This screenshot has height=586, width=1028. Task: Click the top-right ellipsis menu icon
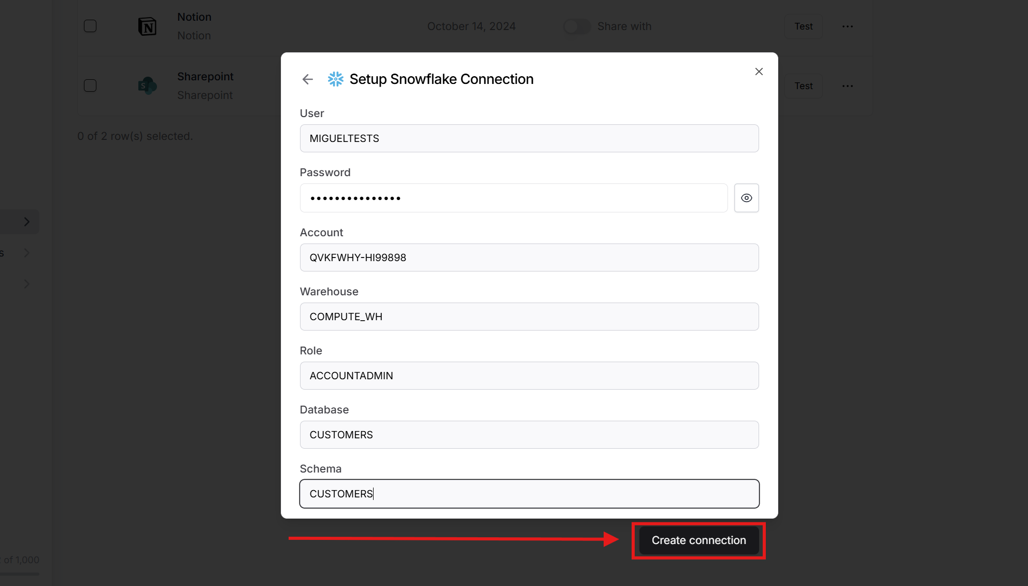pos(848,26)
